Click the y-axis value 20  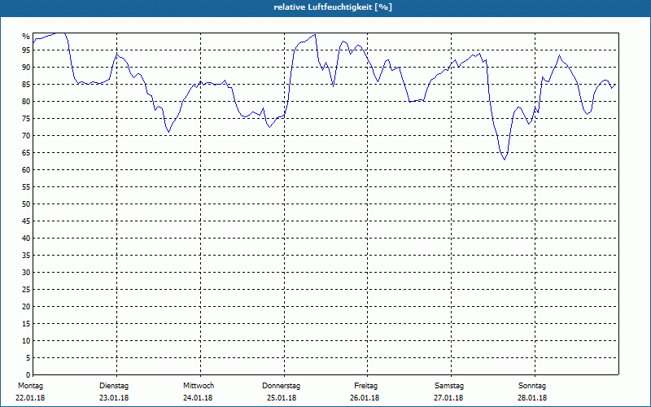tap(26, 307)
